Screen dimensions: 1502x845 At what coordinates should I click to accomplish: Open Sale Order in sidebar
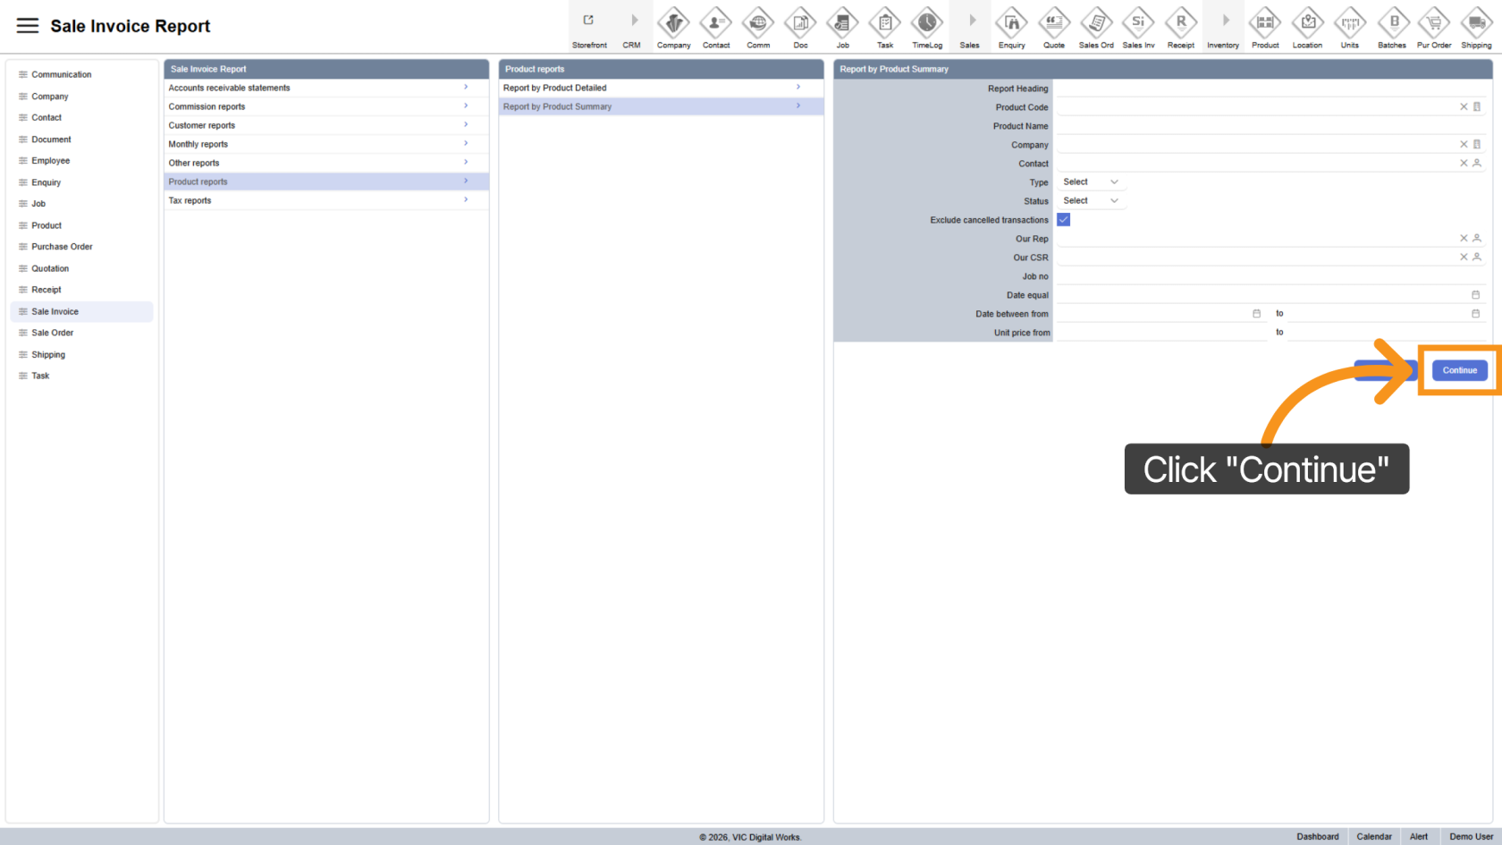[53, 333]
